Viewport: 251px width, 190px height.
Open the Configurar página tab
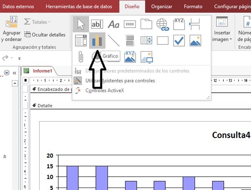(x=233, y=6)
